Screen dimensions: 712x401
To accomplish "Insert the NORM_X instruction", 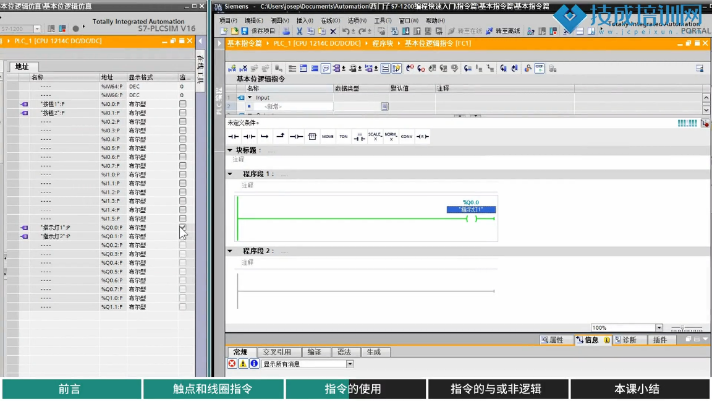I will [x=391, y=136].
